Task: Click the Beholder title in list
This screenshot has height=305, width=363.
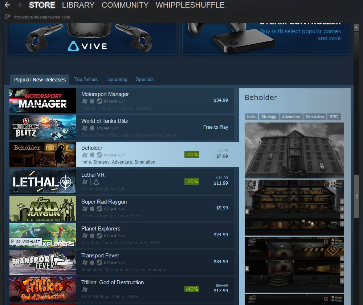Action: [x=92, y=148]
